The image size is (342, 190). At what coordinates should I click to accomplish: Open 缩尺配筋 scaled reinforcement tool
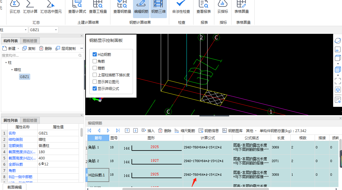pos(185,130)
